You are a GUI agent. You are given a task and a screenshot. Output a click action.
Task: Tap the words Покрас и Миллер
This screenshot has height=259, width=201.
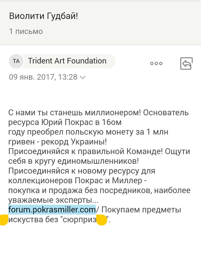tap(108, 180)
